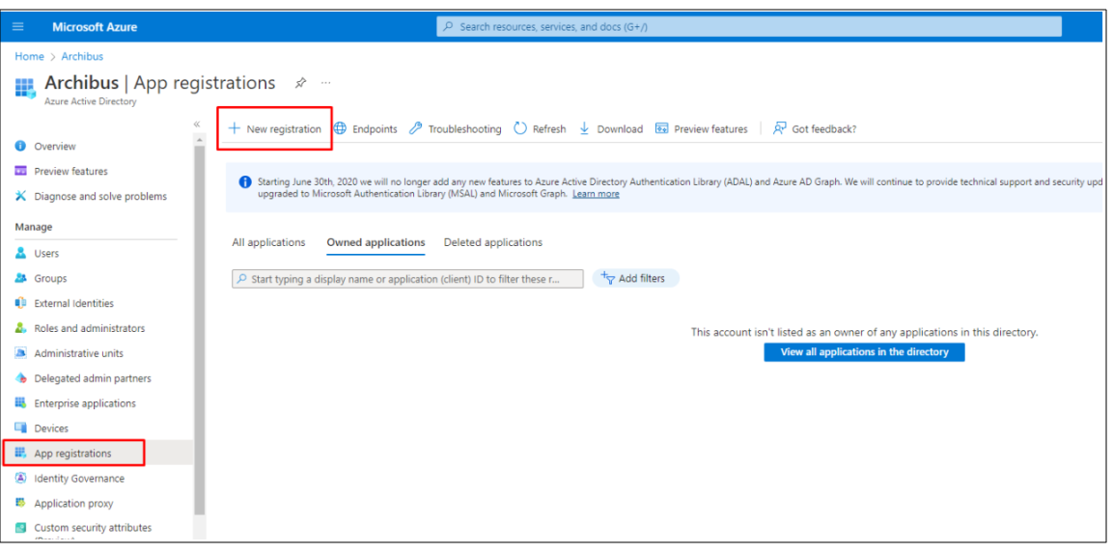Click the search magnifier in filter box
This screenshot has width=1113, height=552.
[x=242, y=279]
